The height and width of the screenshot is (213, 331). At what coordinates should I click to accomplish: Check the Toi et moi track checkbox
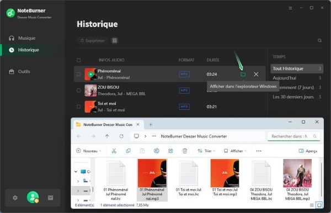78,107
